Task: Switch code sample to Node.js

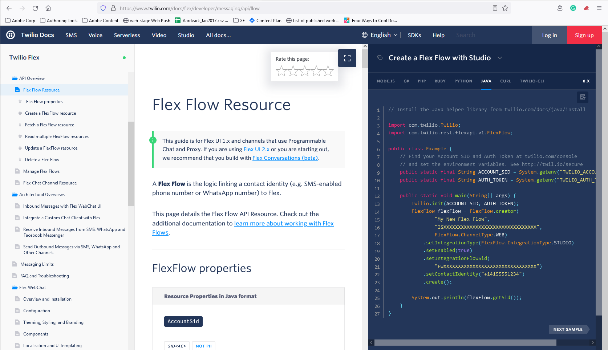Action: (x=386, y=81)
